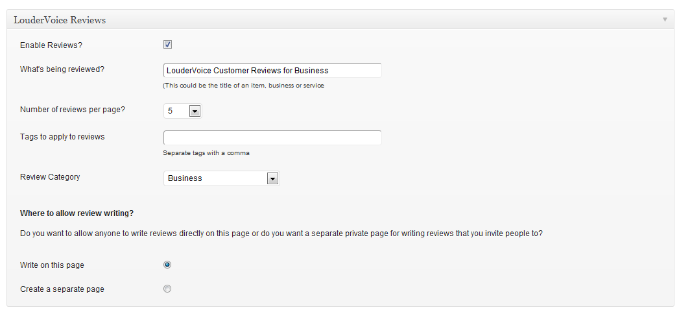Collapse the LouderVoice Reviews panel arrow
Image resolution: width=679 pixels, height=312 pixels.
pyautogui.click(x=665, y=19)
